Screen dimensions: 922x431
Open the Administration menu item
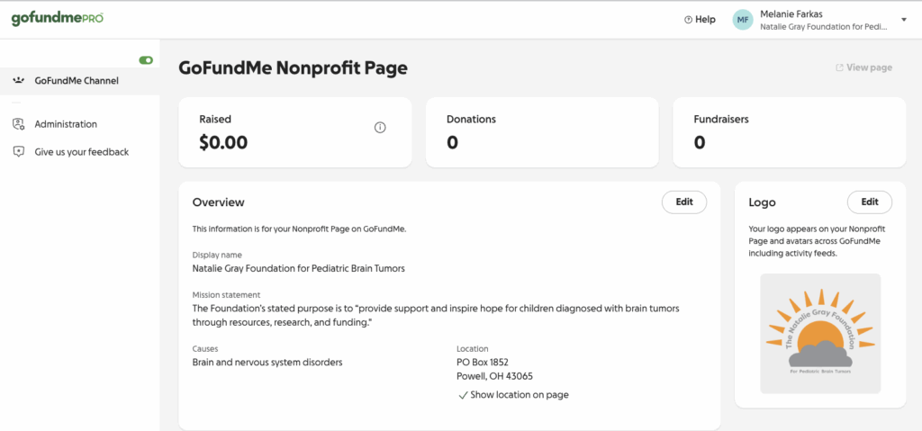66,124
